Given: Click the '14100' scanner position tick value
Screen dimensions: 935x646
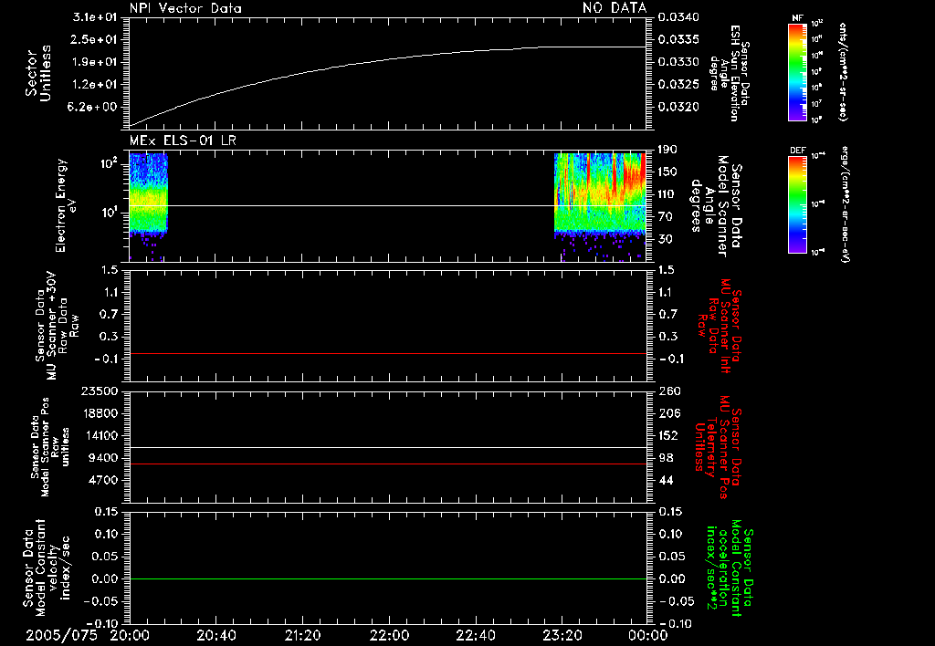Looking at the screenshot, I should (99, 435).
